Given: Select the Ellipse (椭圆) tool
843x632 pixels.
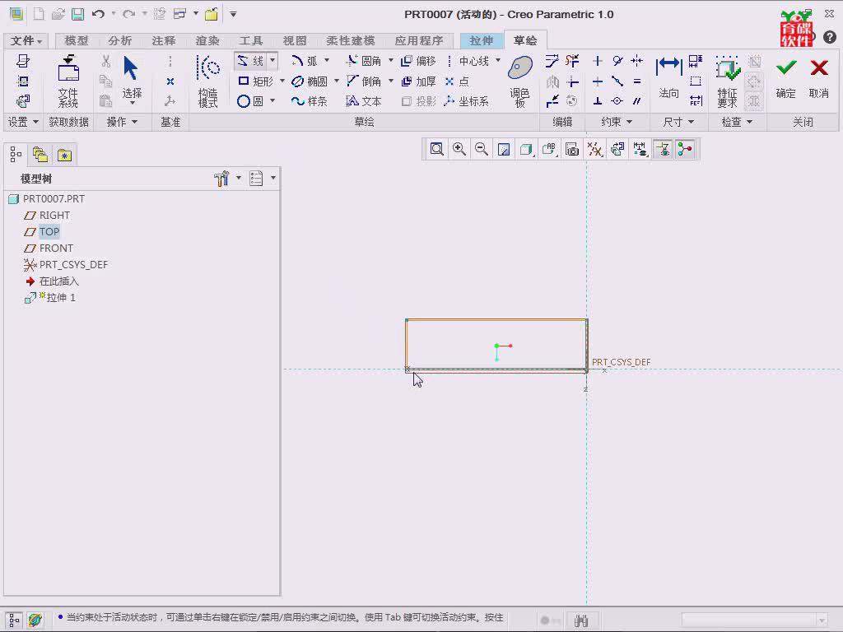Looking at the screenshot, I should (310, 81).
